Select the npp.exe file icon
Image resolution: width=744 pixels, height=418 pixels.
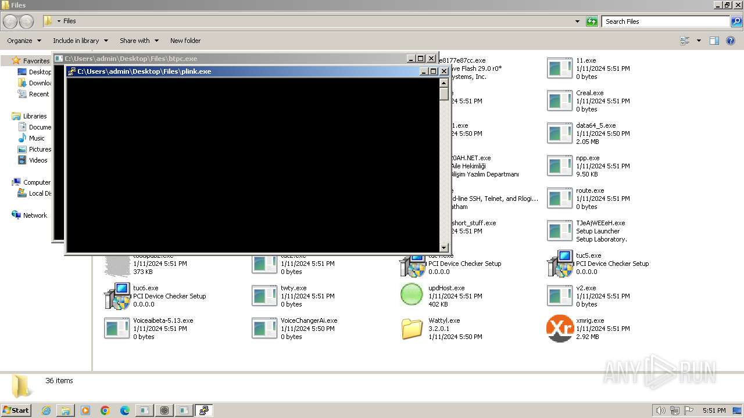point(560,166)
